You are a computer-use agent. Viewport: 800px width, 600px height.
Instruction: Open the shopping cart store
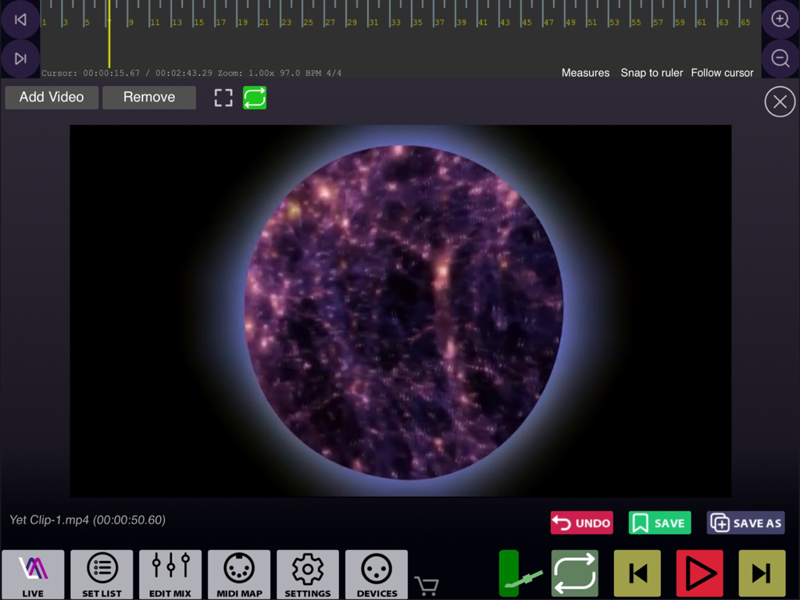click(x=427, y=584)
